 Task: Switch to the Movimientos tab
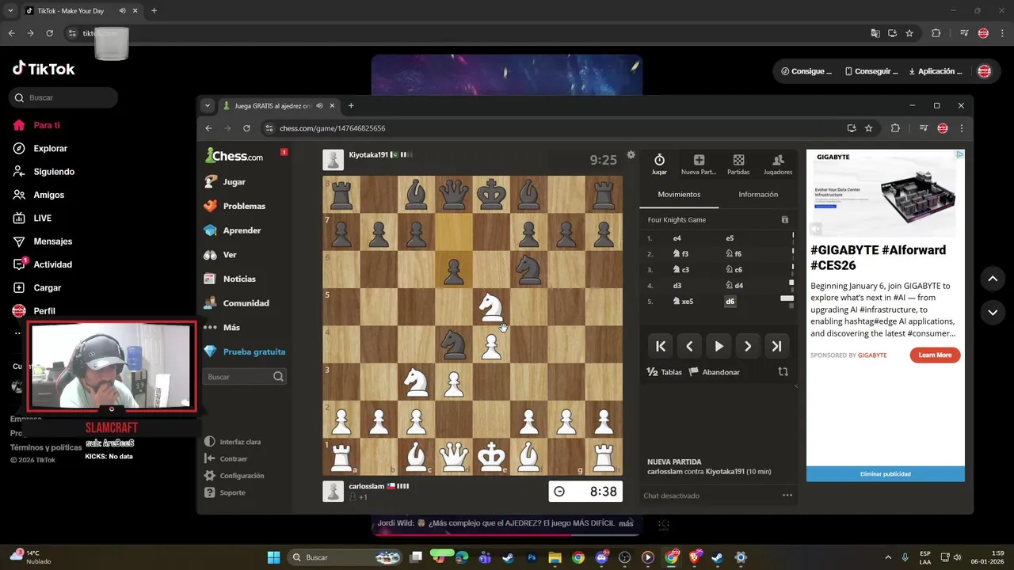click(x=679, y=195)
